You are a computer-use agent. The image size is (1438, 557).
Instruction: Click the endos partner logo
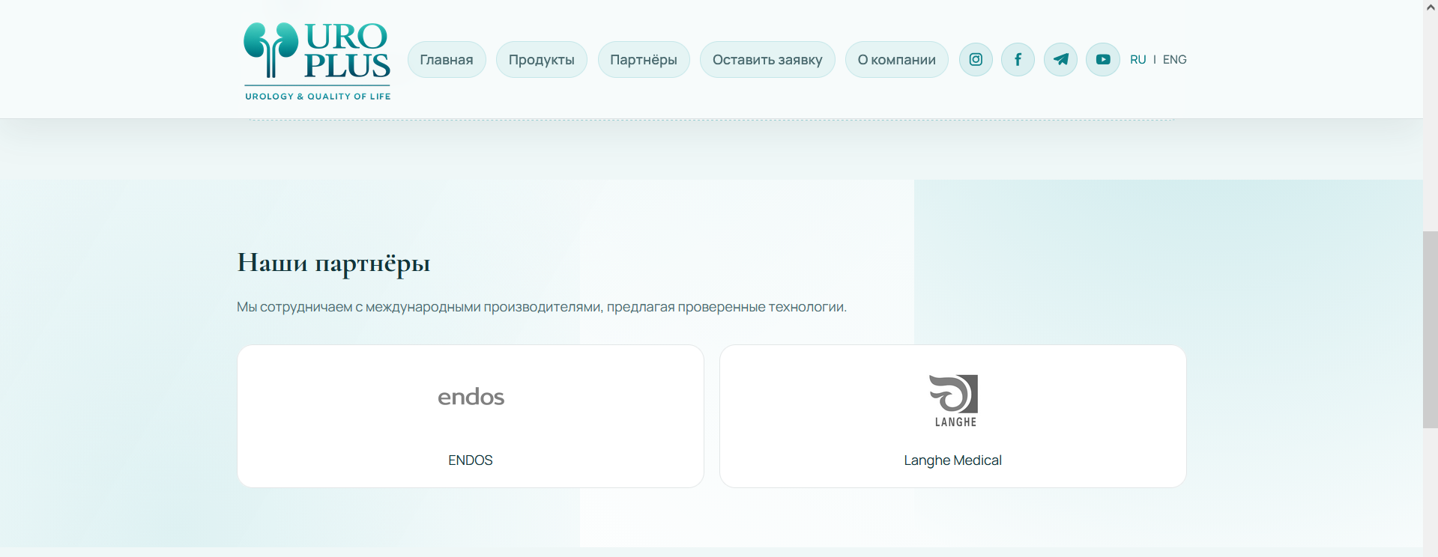(471, 397)
